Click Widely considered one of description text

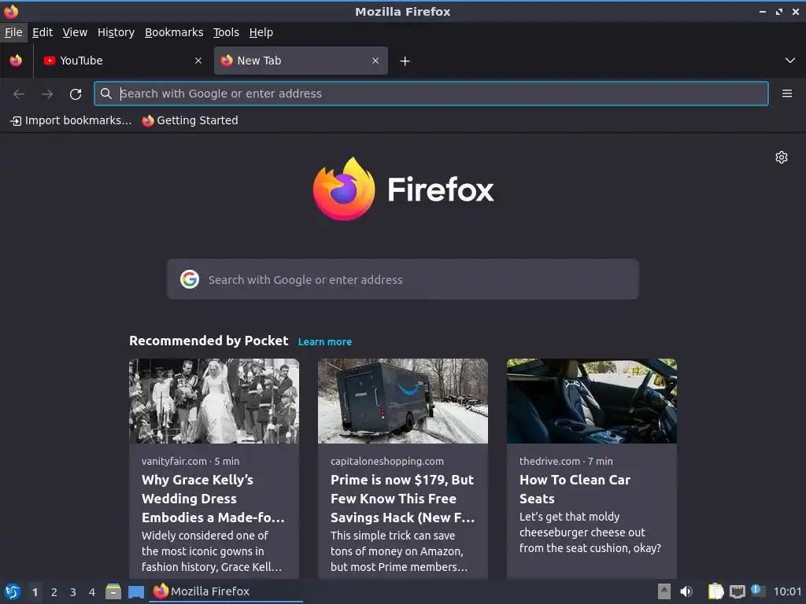coord(212,551)
